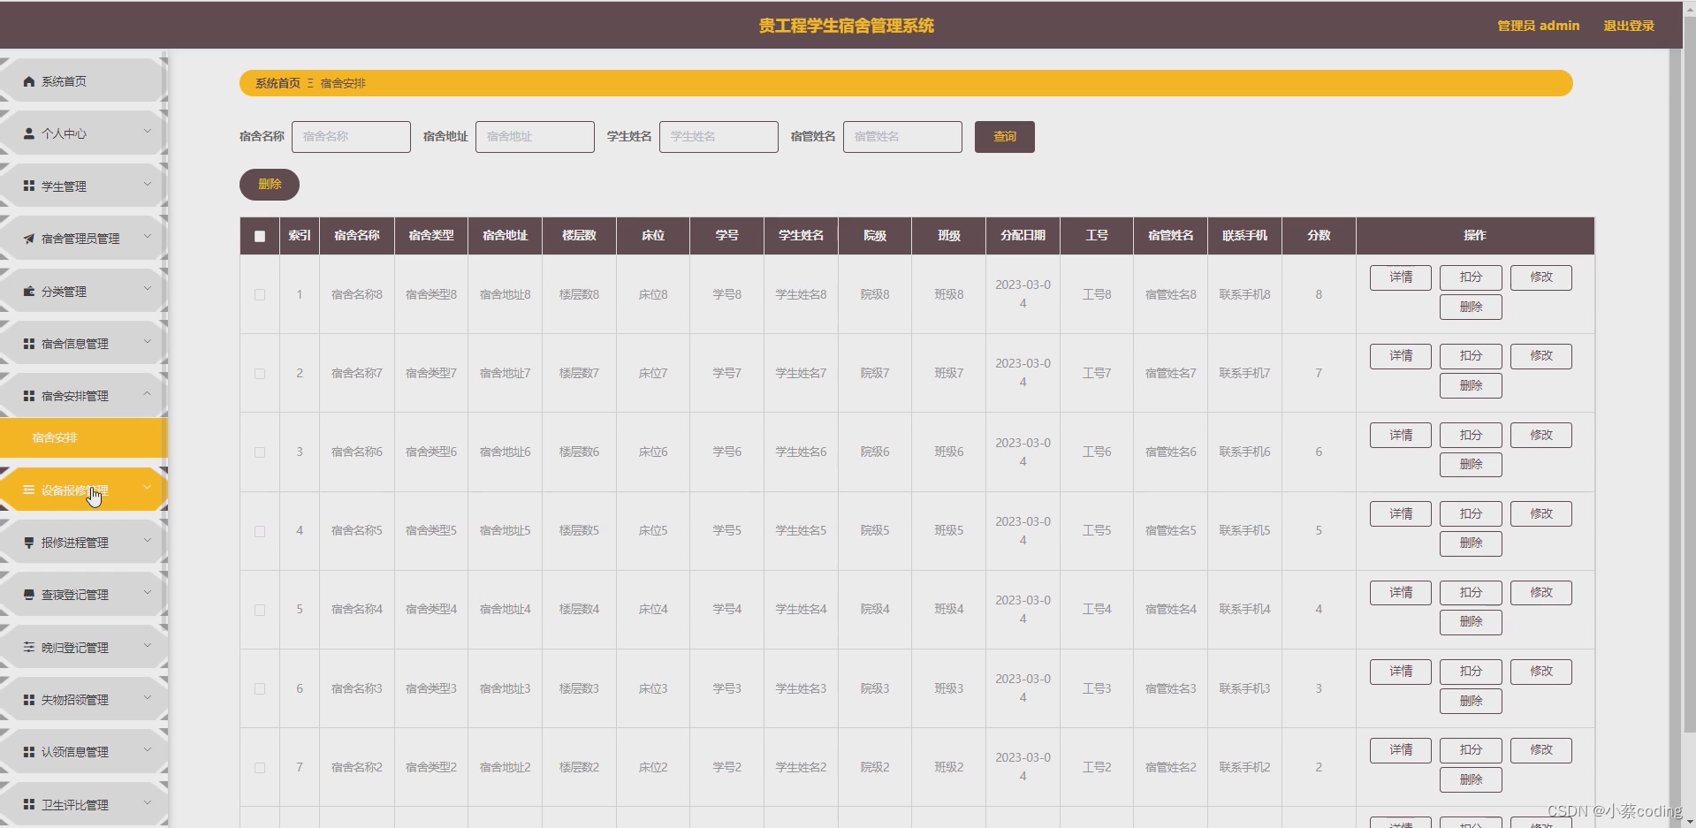Click 管理员 admin in the header
Viewport: 1696px width, 828px height.
tap(1538, 26)
